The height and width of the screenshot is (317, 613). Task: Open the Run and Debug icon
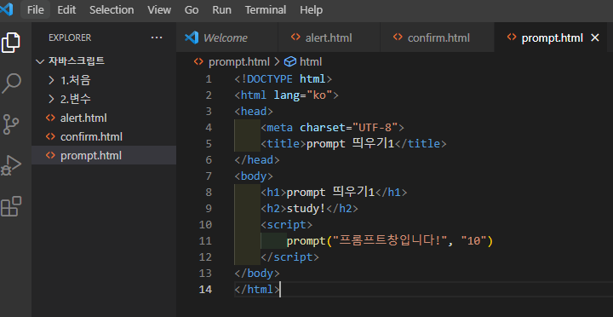(11, 165)
